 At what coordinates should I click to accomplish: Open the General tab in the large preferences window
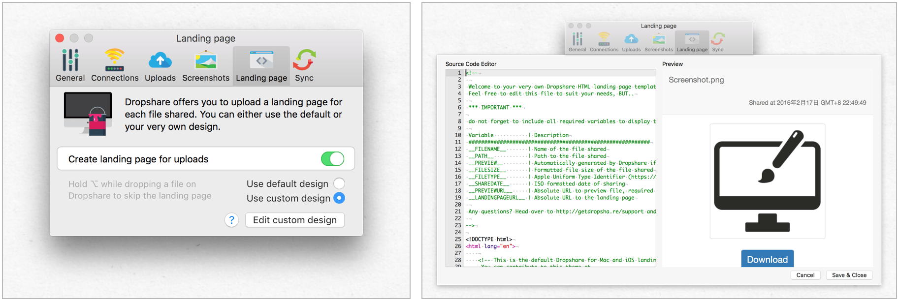pos(70,66)
